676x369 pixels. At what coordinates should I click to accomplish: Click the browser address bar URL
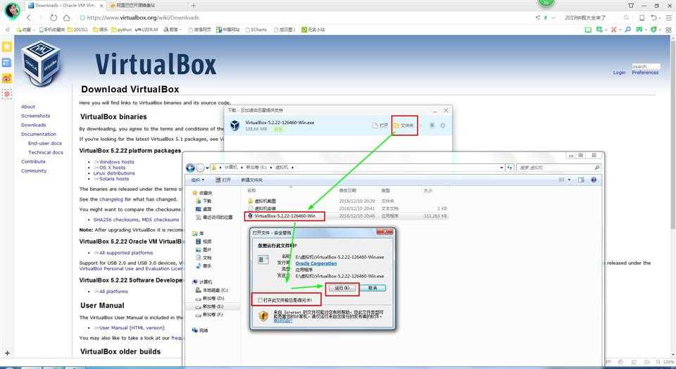[x=143, y=18]
